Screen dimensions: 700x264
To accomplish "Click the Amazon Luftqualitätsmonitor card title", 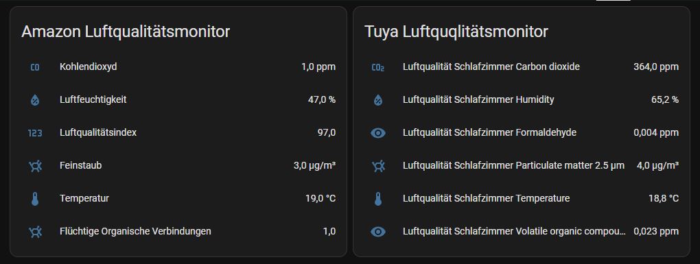I will pyautogui.click(x=126, y=32).
